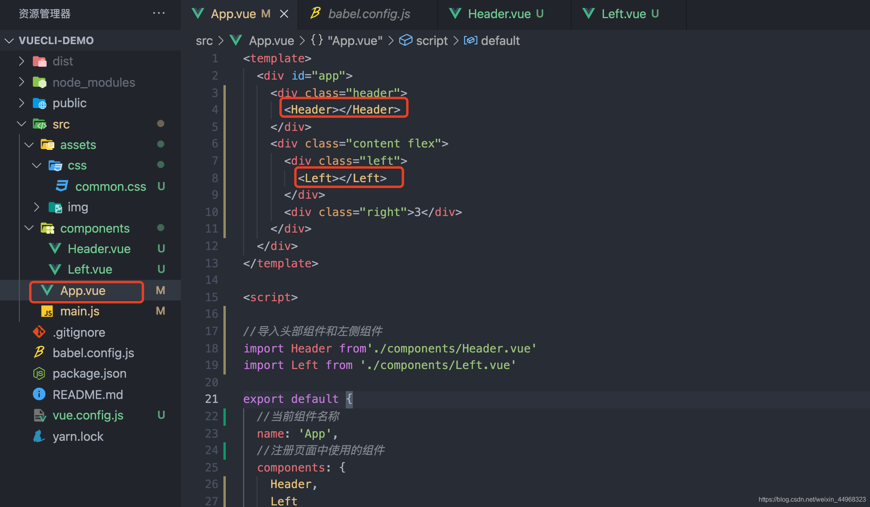
Task: Open package.json from the file tree
Action: tap(90, 373)
